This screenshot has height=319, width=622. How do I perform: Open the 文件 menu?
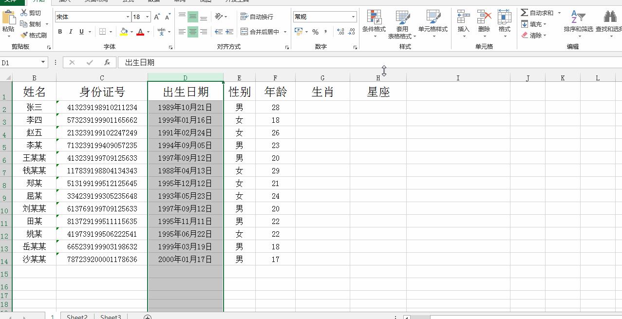pyautogui.click(x=12, y=1)
